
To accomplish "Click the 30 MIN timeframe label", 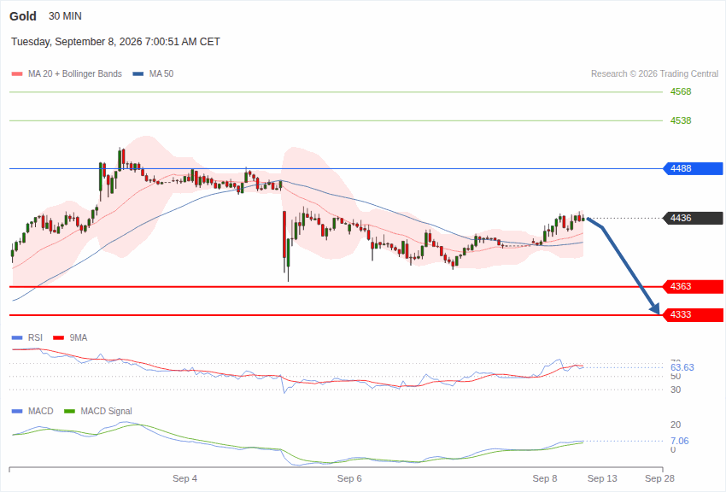I will pos(65,16).
